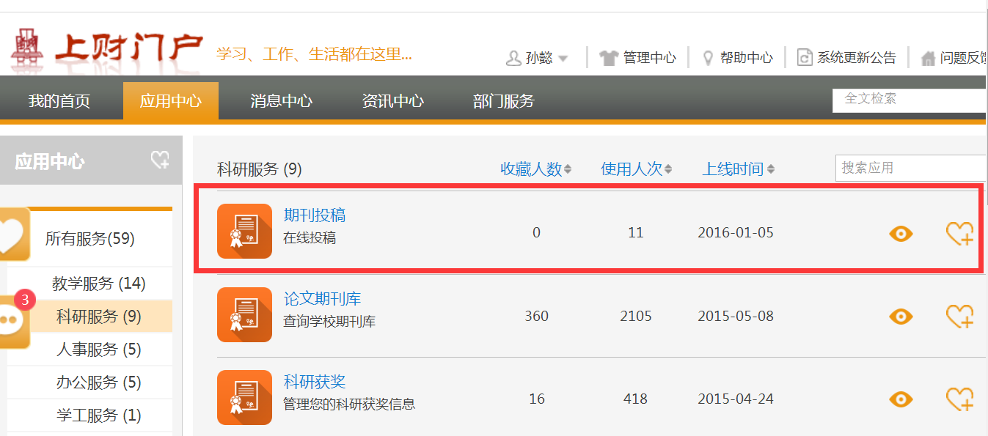Sort apps by 上线时间

point(738,169)
